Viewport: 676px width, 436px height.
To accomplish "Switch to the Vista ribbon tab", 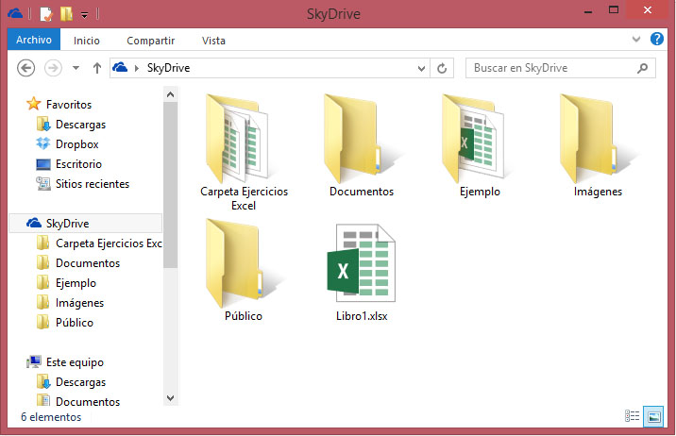I will click(x=213, y=41).
